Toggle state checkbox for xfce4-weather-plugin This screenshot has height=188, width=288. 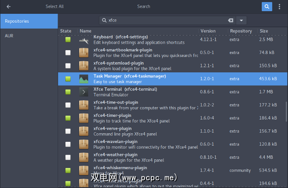coord(68,158)
